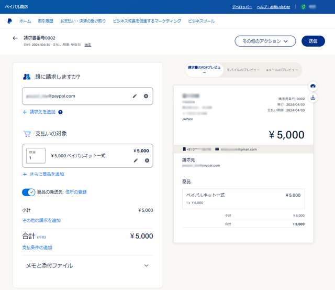
Task: Open the その他のアクション dropdown
Action: coord(265,41)
